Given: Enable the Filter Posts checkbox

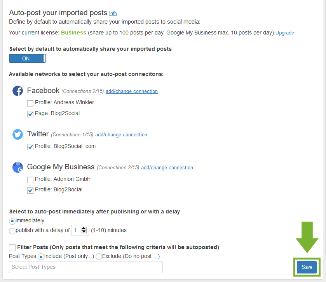Looking at the screenshot, I should (x=12, y=248).
